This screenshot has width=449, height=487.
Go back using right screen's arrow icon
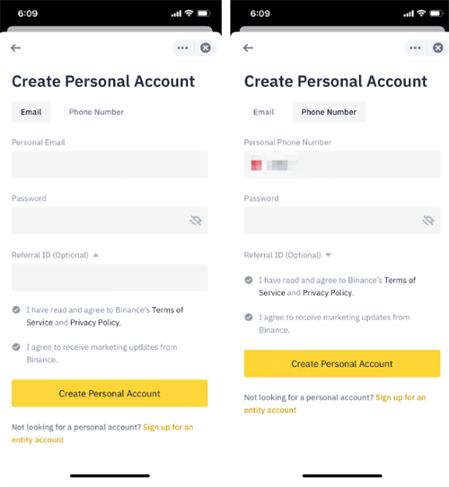(x=248, y=48)
